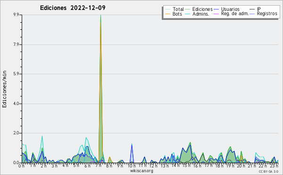Image resolution: width=283 pixels, height=175 pixels.
Task: Click the y-axis value 7.9
Action: [x=16, y=44]
